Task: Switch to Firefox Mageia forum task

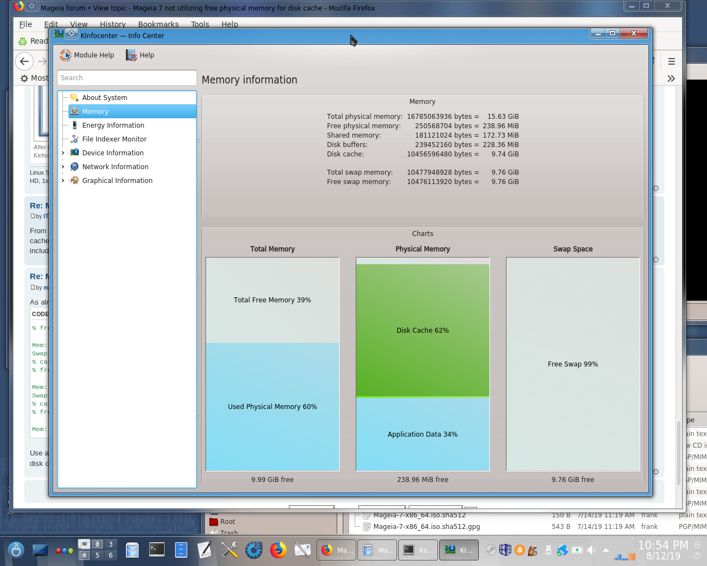Action: tap(336, 550)
